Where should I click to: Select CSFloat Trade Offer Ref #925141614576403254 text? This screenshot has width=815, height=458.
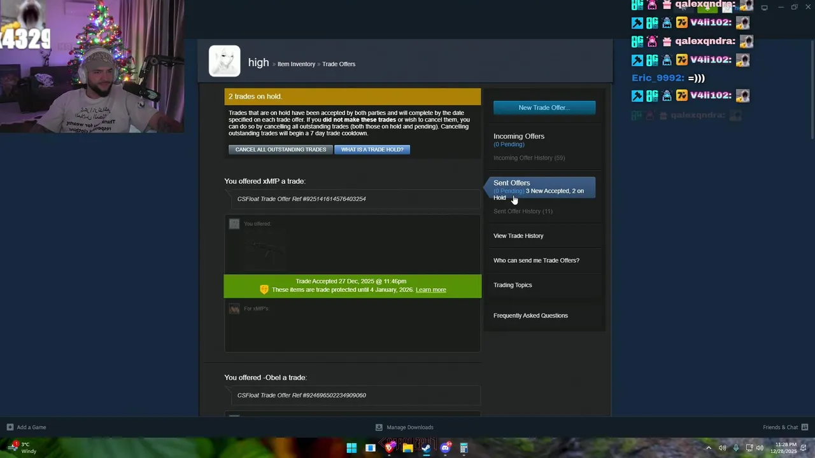301,199
